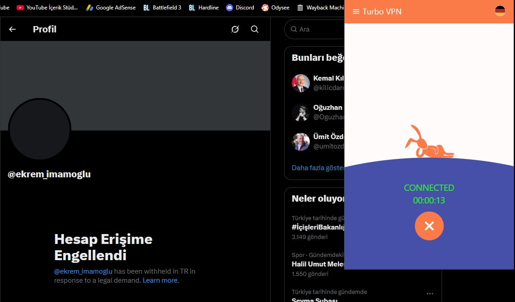Open profile search magnifier icon
This screenshot has width=515, height=302.
tap(254, 29)
